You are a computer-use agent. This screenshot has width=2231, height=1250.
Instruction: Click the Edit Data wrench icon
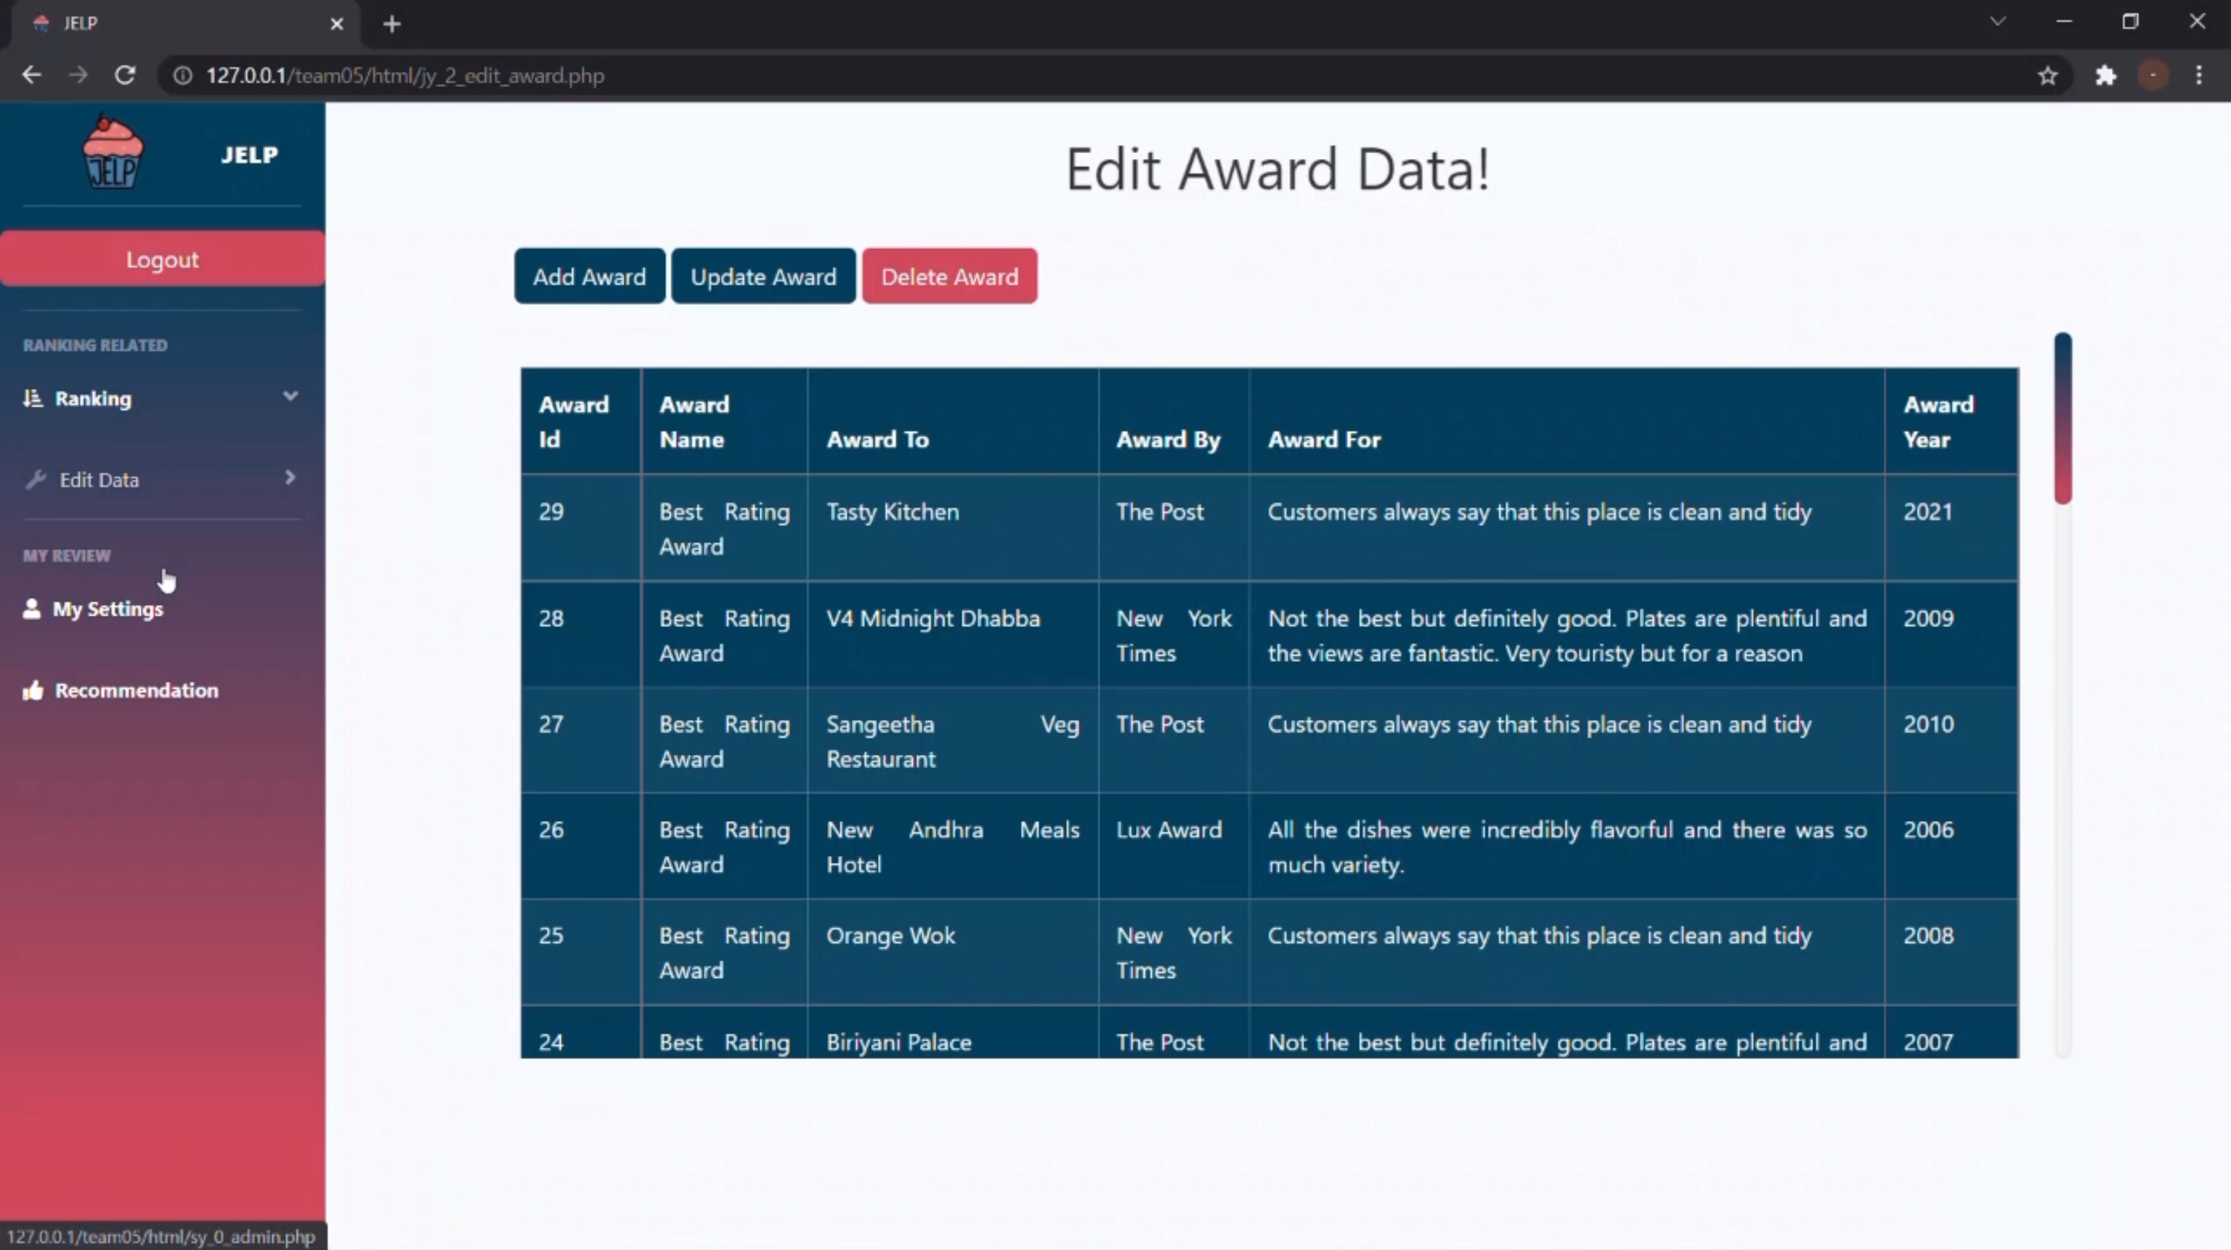pos(36,480)
